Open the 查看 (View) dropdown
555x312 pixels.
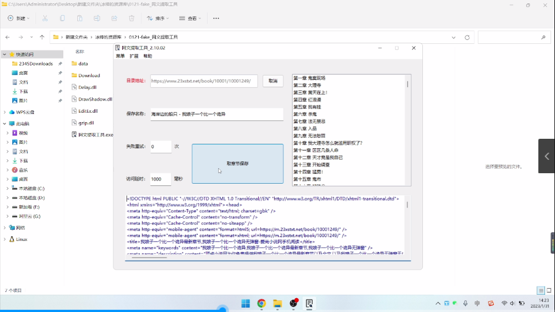[190, 18]
